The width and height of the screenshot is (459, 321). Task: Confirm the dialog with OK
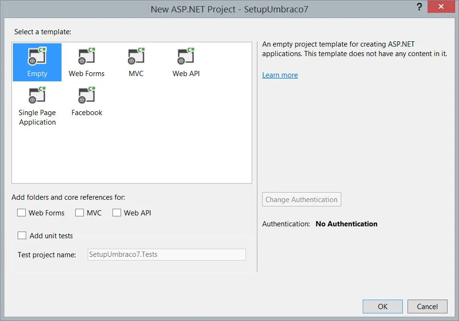(382, 307)
